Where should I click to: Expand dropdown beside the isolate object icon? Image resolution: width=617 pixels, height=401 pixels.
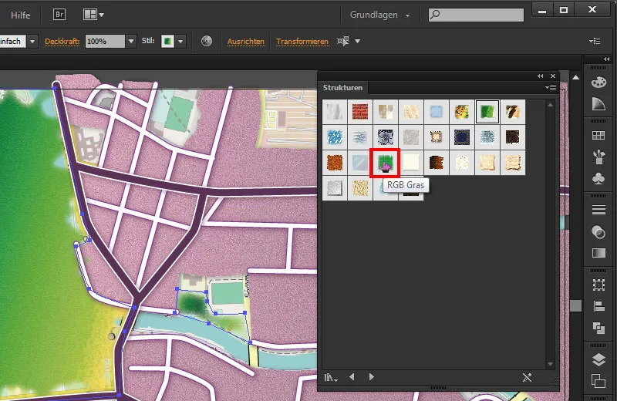tap(357, 41)
